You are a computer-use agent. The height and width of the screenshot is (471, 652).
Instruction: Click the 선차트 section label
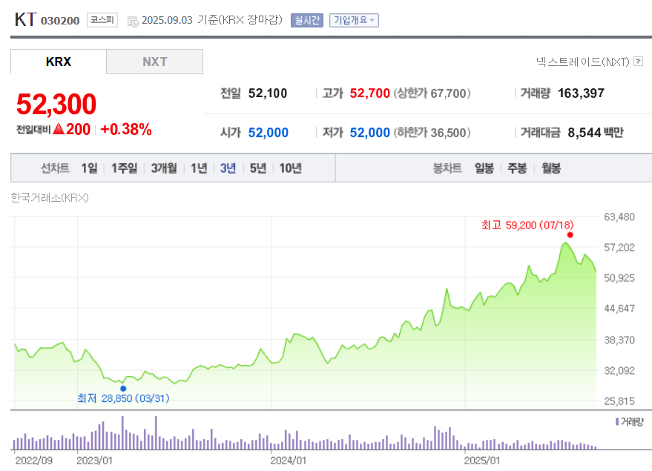55,168
